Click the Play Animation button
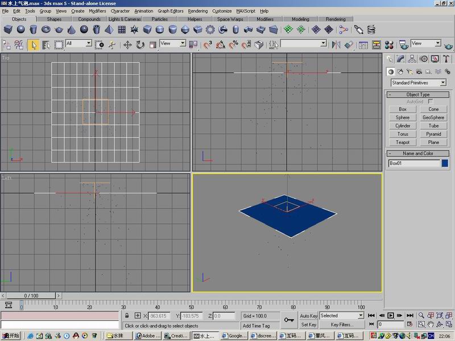The width and height of the screenshot is (455, 341). coord(391,315)
